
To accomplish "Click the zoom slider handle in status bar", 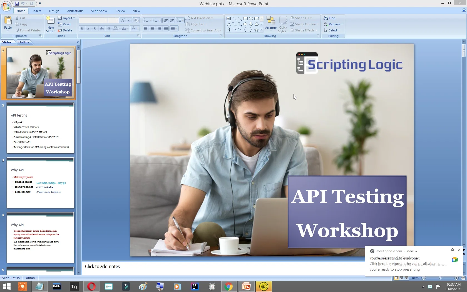I will click(440, 278).
